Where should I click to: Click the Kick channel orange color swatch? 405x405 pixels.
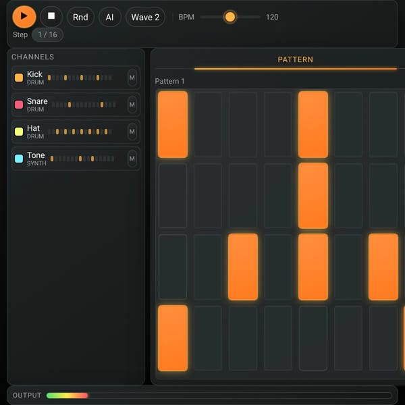click(19, 78)
